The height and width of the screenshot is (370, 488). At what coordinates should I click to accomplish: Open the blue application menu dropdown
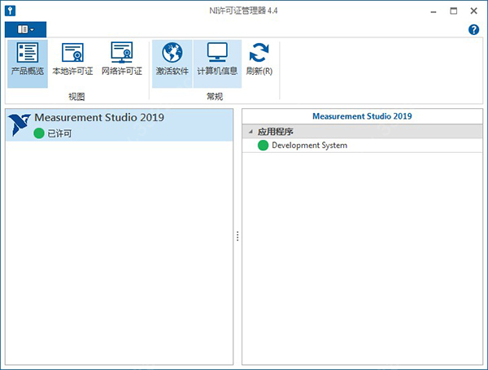(25, 29)
